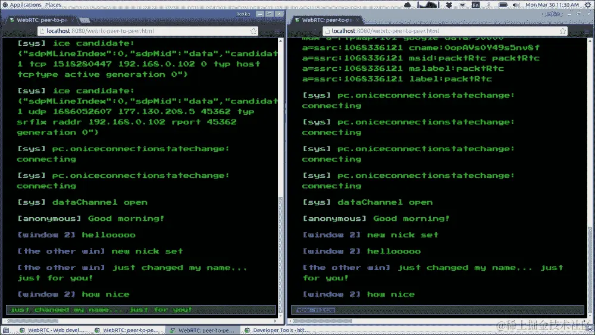Click 'srflx raddr 192.168.0.102' line in left window
The width and height of the screenshot is (595, 335).
click(x=127, y=122)
